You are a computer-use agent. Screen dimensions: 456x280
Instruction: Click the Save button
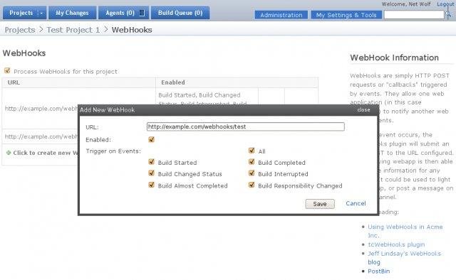tap(320, 204)
